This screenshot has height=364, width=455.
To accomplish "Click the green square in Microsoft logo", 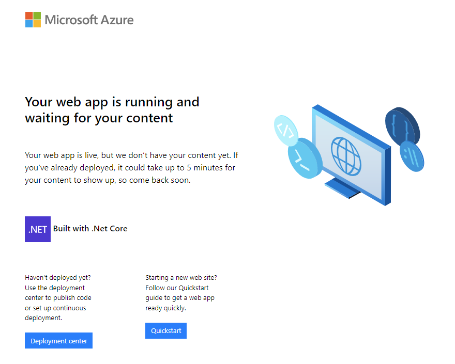I will (x=37, y=15).
